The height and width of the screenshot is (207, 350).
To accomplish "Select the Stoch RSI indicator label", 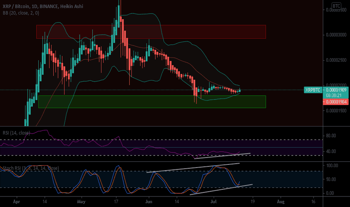I will pyautogui.click(x=31, y=168).
